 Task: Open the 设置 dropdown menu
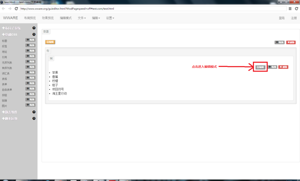coord(110,18)
